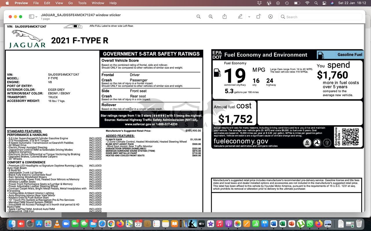
Task: Open Music from the Dock
Action: [x=219, y=224]
